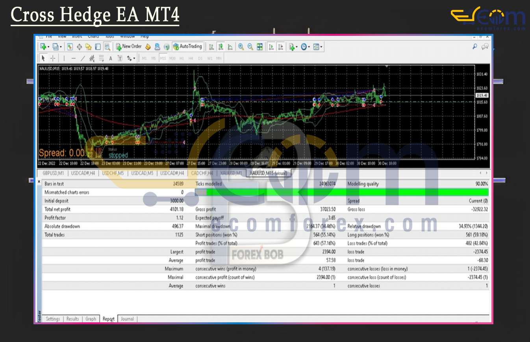Open the search icon at top right
Viewport: 530px width, 342px height.
[475, 46]
